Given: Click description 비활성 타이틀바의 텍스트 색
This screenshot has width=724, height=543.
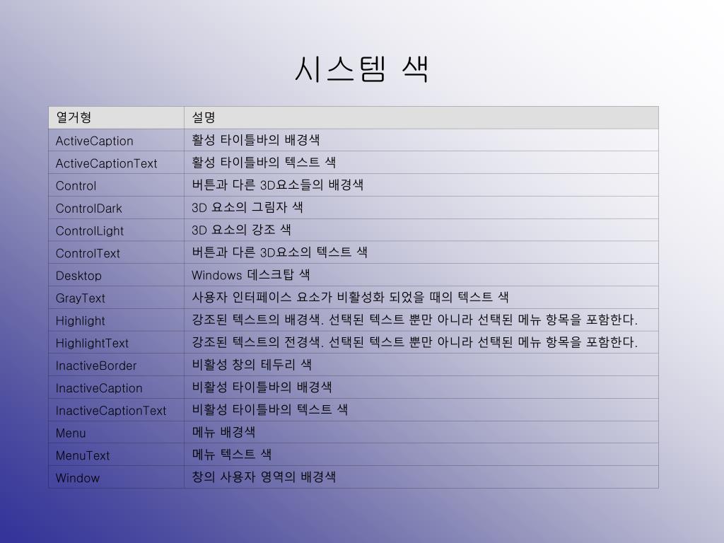Looking at the screenshot, I should [269, 409].
